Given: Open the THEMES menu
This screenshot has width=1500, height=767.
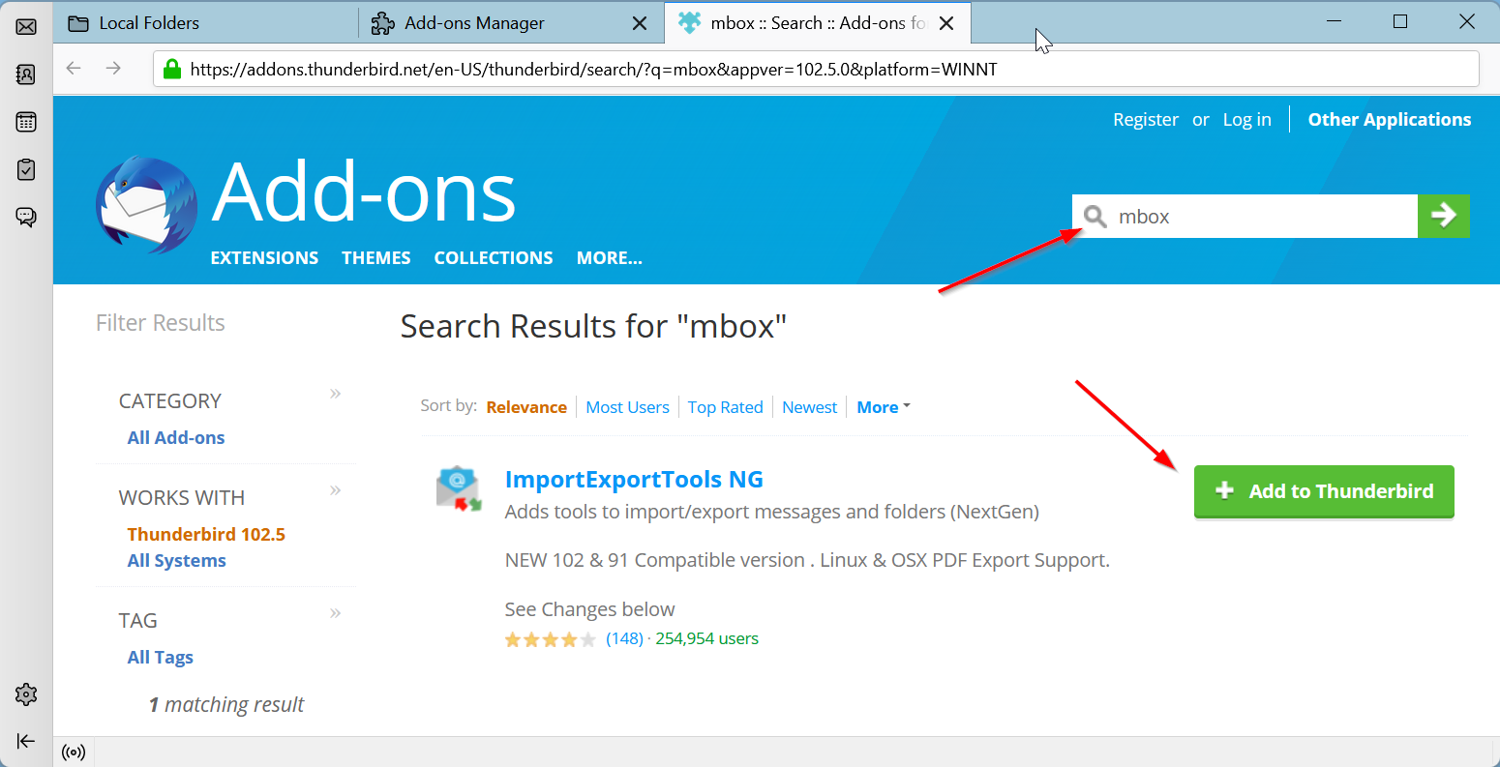Looking at the screenshot, I should (x=376, y=258).
